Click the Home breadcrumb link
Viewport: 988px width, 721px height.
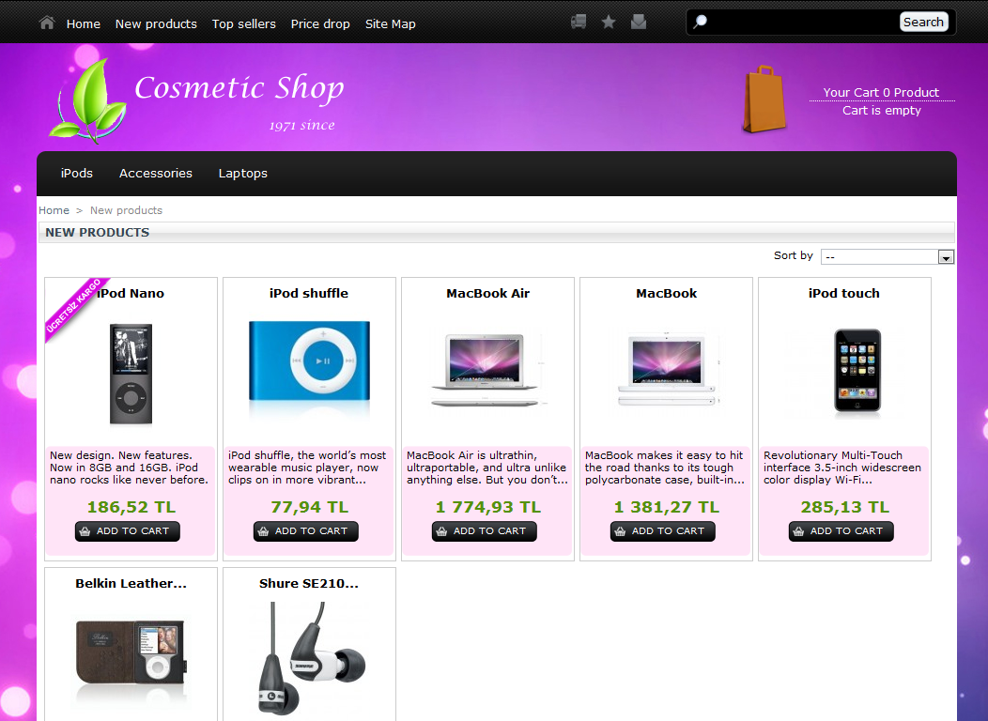coord(54,210)
